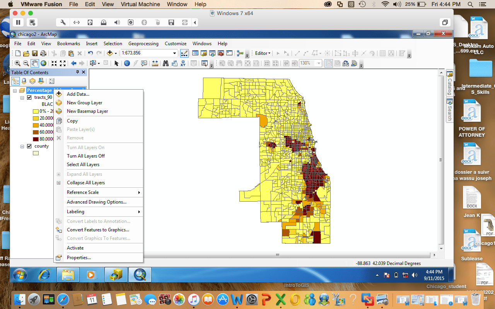Open Finder from the macOS Dock
The image size is (495, 309).
pyautogui.click(x=19, y=299)
